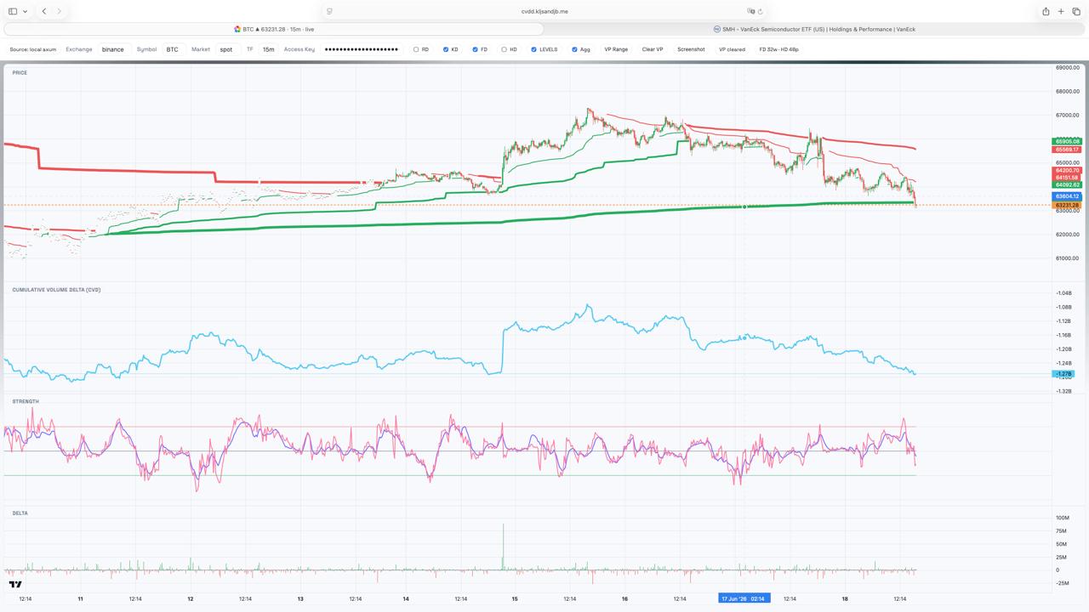Viewport: 1089px width, 612px height.
Task: Open the Exchange binance selector
Action: (113, 49)
